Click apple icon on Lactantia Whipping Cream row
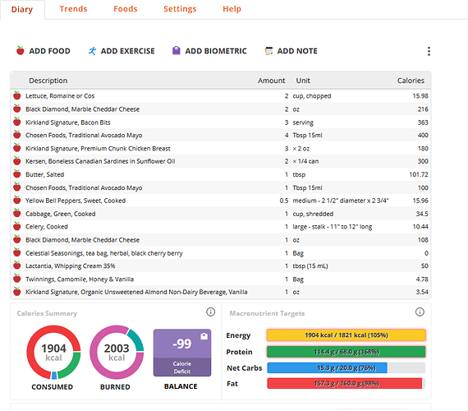The image size is (468, 411). (x=17, y=266)
